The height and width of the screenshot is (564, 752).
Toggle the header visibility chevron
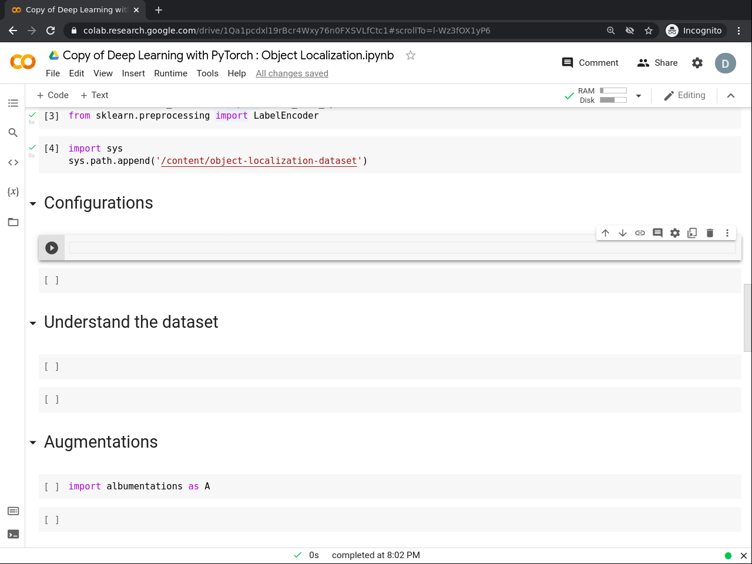(731, 96)
